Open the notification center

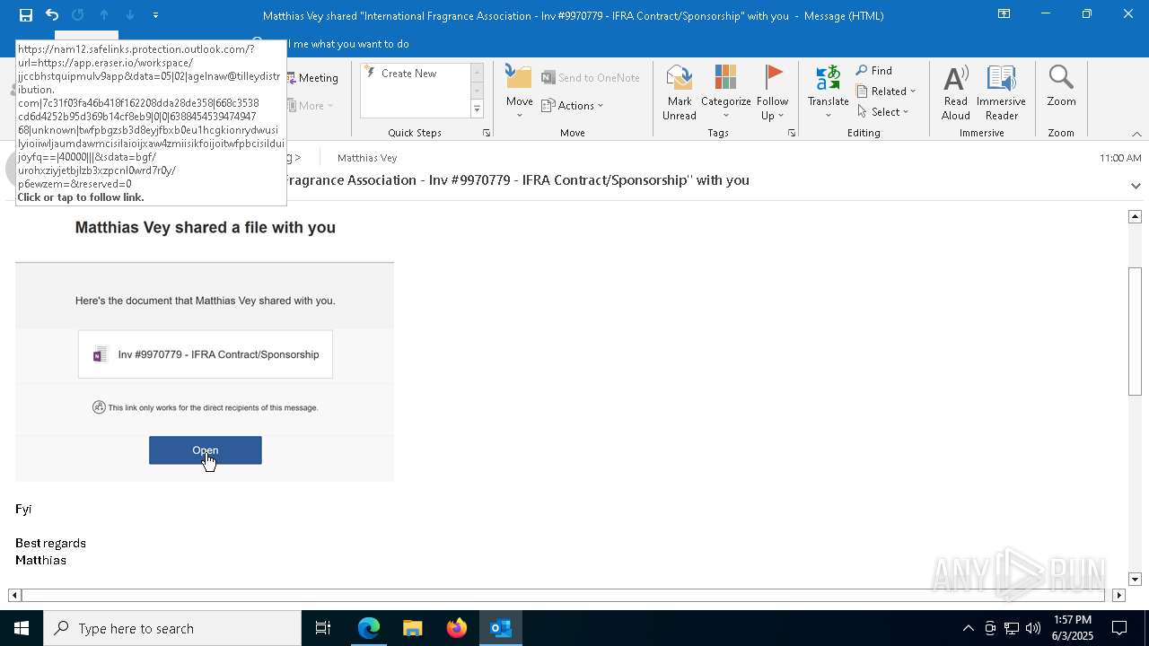[1119, 628]
